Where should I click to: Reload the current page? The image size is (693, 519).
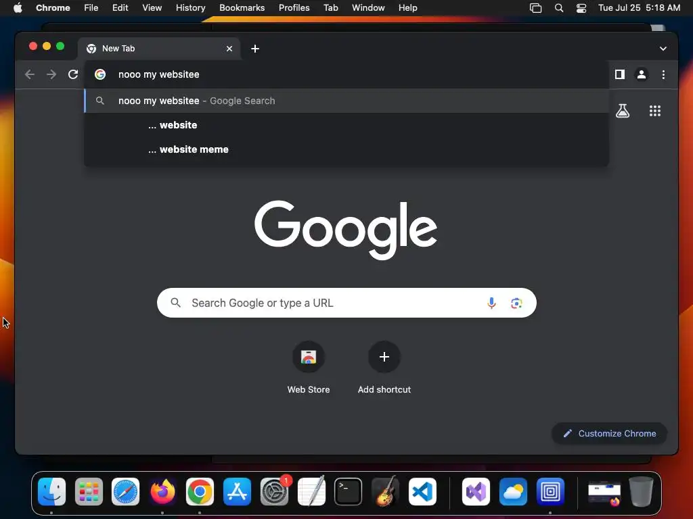click(73, 74)
